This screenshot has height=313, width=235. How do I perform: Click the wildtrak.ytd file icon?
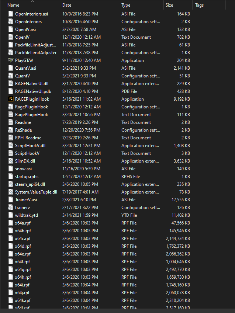[11, 215]
